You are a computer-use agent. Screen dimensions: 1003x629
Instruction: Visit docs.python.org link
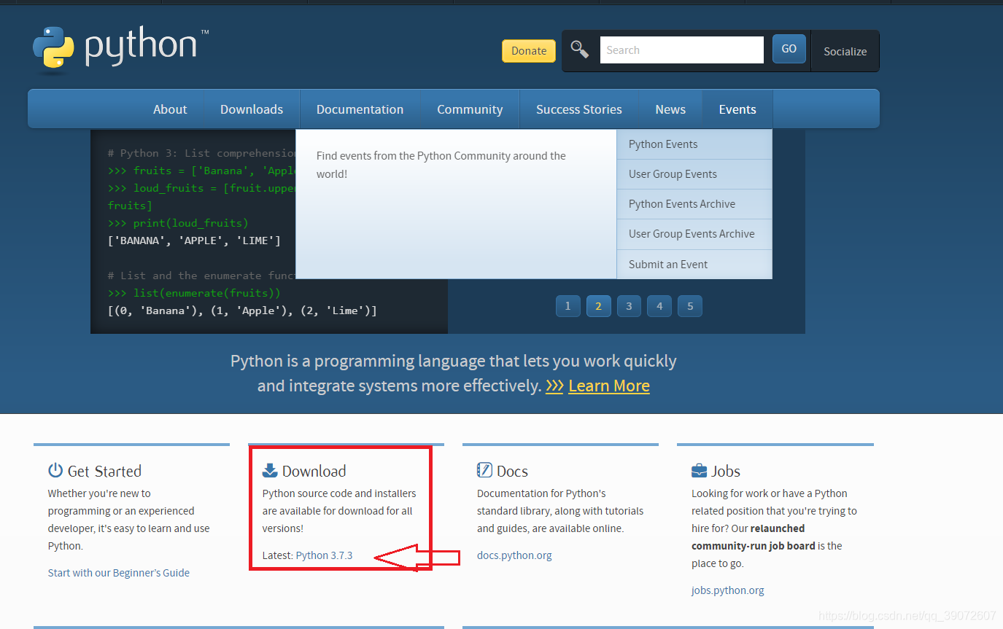[514, 555]
